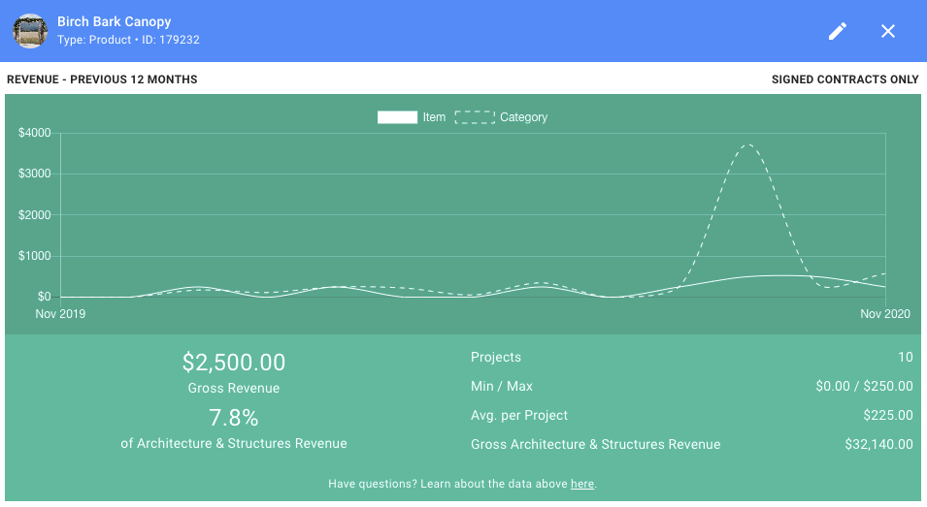Image resolution: width=927 pixels, height=507 pixels.
Task: Click the 'REVENUE - PREVIOUS 12 MONTHS' heading
Action: pos(102,79)
